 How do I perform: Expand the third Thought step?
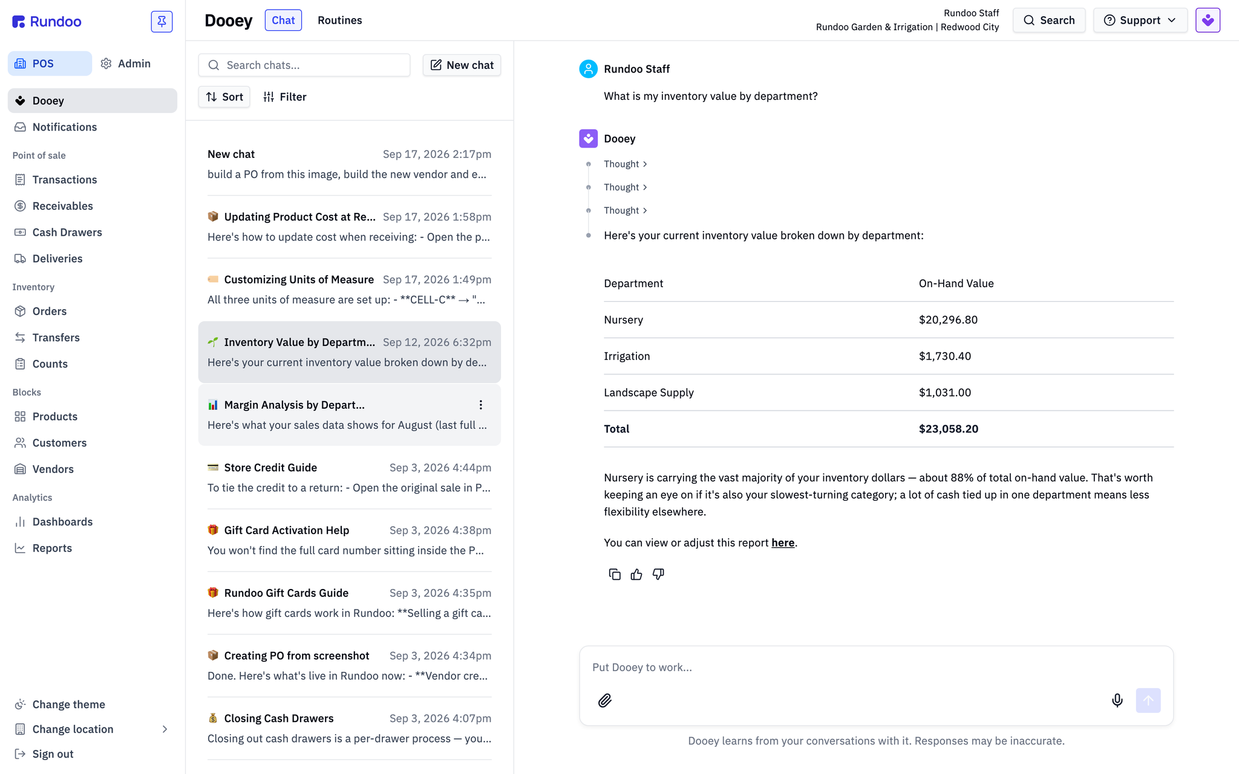626,210
